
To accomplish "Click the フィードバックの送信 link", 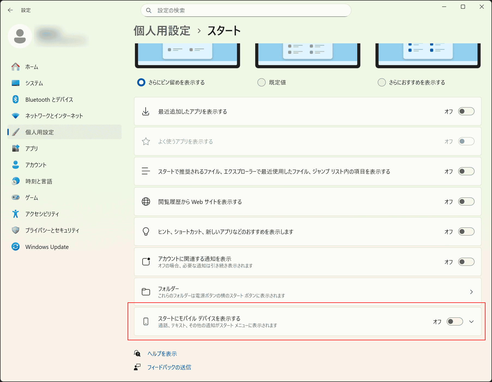I will pos(169,367).
